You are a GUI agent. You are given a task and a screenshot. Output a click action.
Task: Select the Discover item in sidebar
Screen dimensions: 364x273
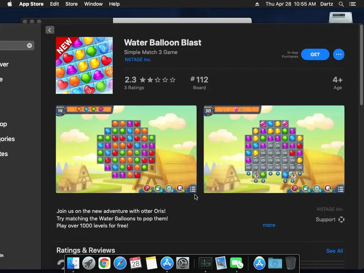[x=4, y=64]
